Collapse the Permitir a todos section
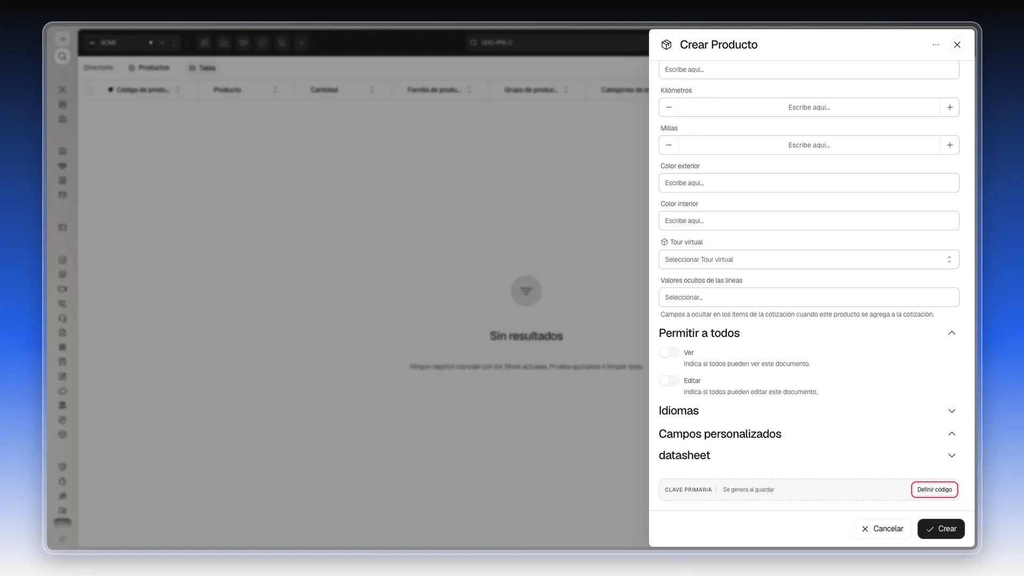 click(952, 333)
